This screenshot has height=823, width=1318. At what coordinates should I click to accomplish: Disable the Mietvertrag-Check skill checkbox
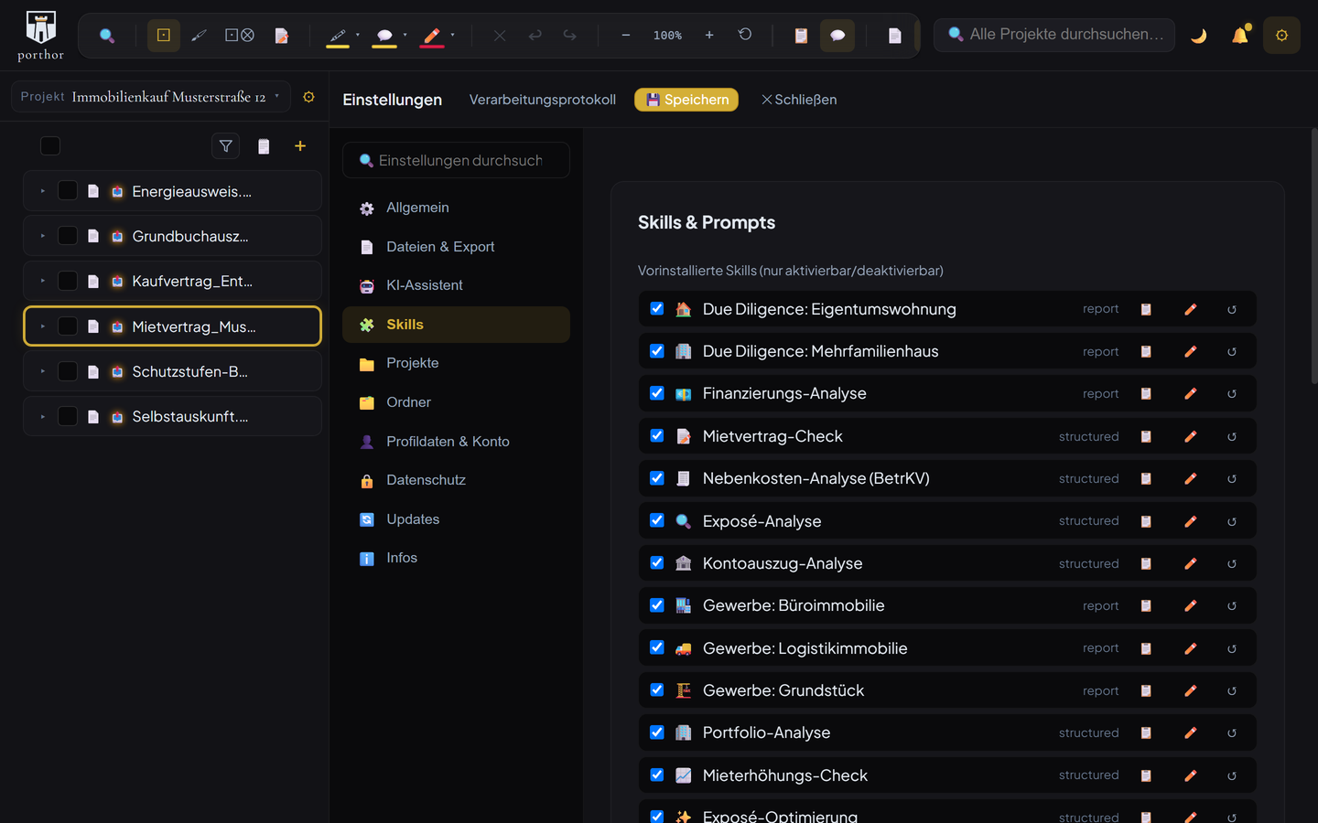click(x=656, y=435)
